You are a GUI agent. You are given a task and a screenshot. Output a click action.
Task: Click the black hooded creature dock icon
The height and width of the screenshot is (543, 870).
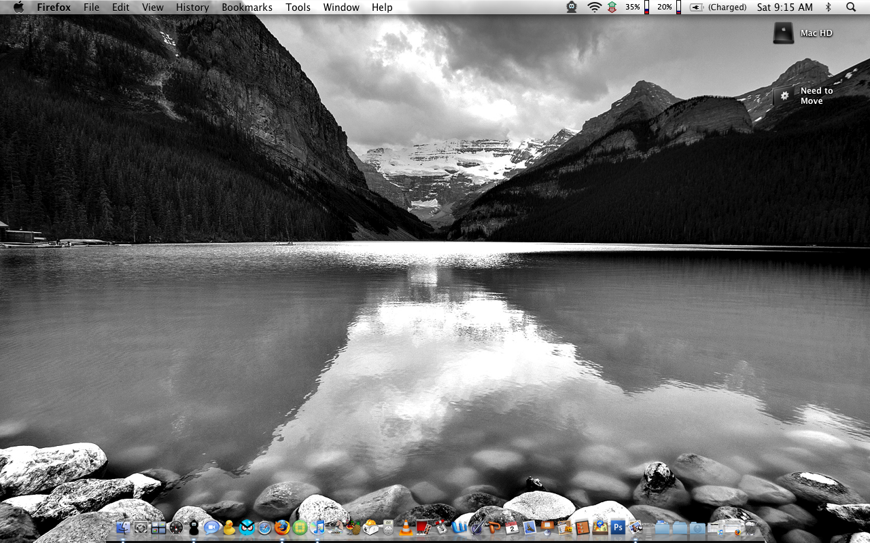[194, 527]
